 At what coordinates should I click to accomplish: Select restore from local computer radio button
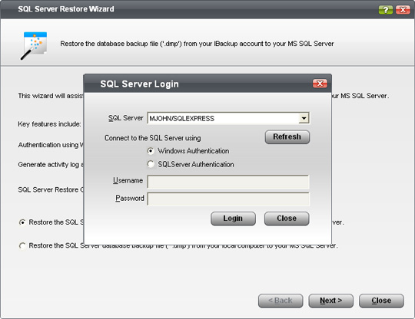point(22,246)
